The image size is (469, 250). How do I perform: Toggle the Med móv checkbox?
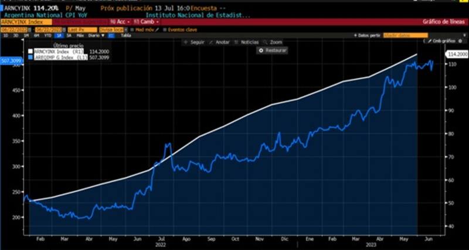pos(133,29)
